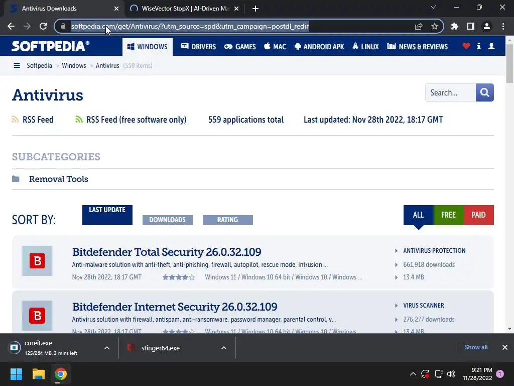Bookmark this page with the star icon
The image size is (514, 386).
click(435, 26)
